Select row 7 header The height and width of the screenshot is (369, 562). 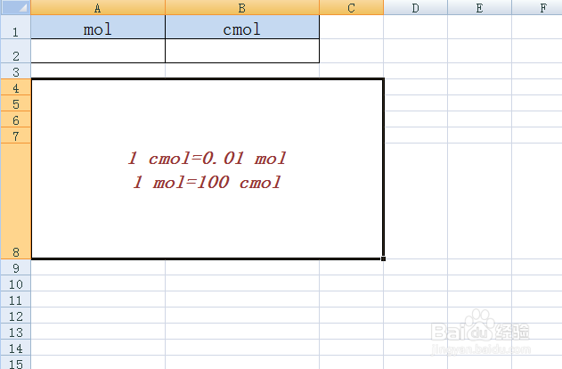pos(15,135)
